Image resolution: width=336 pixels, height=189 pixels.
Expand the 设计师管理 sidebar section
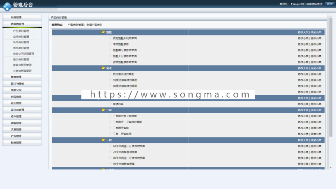click(x=22, y=110)
